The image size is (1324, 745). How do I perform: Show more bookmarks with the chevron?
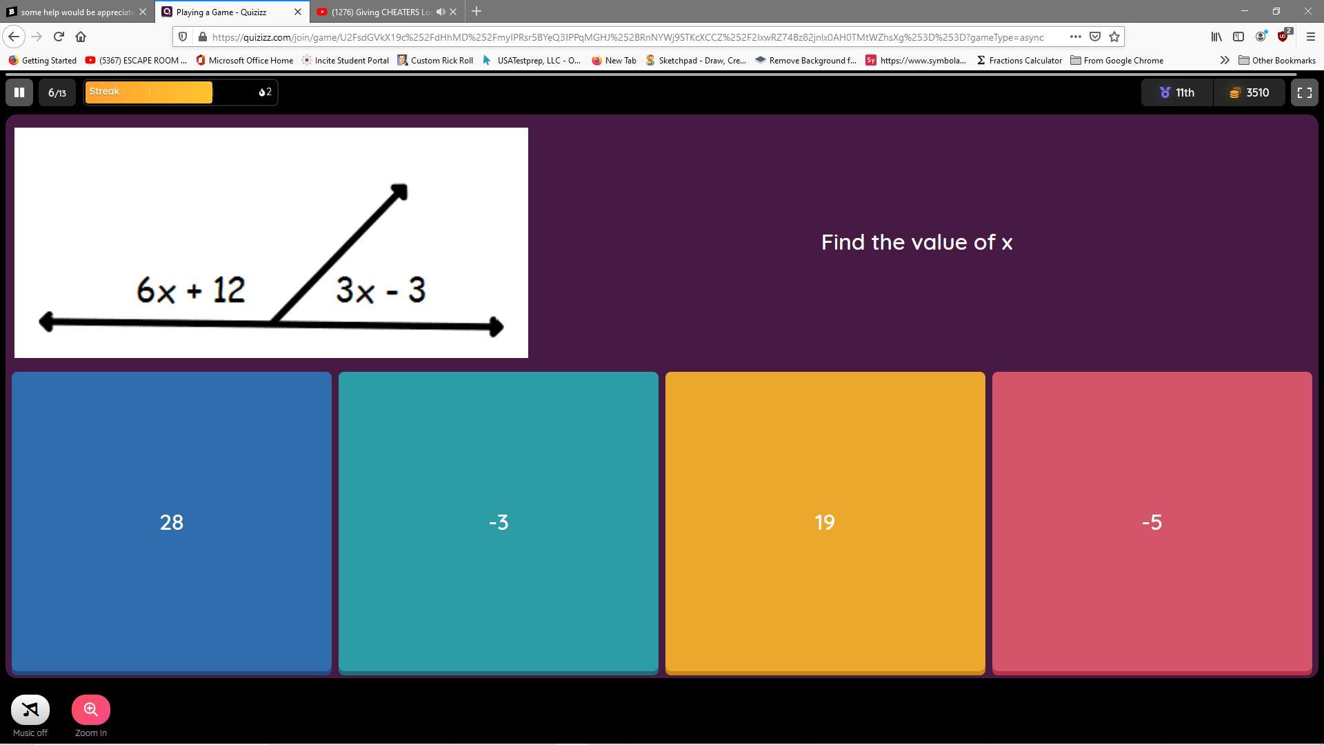[x=1225, y=61]
